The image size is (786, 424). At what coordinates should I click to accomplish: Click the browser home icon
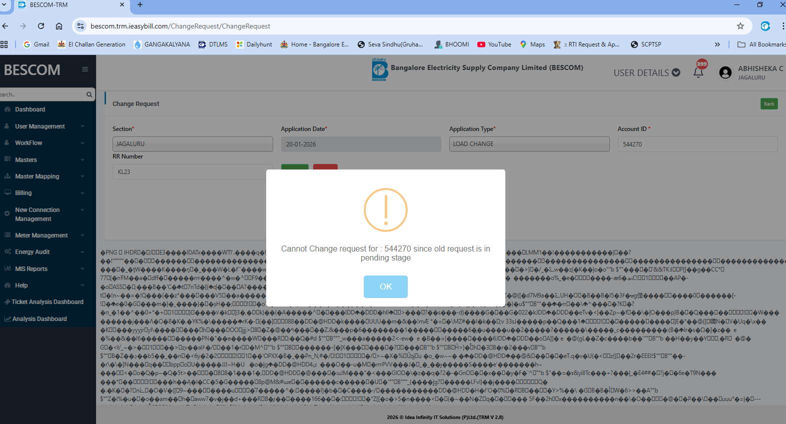click(x=59, y=26)
